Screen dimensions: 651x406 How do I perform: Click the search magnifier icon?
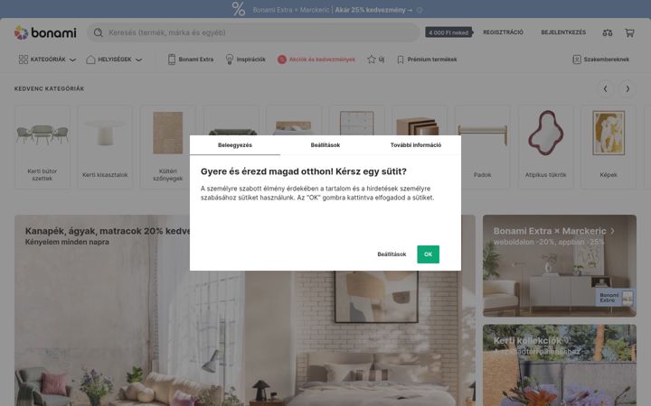click(x=98, y=32)
